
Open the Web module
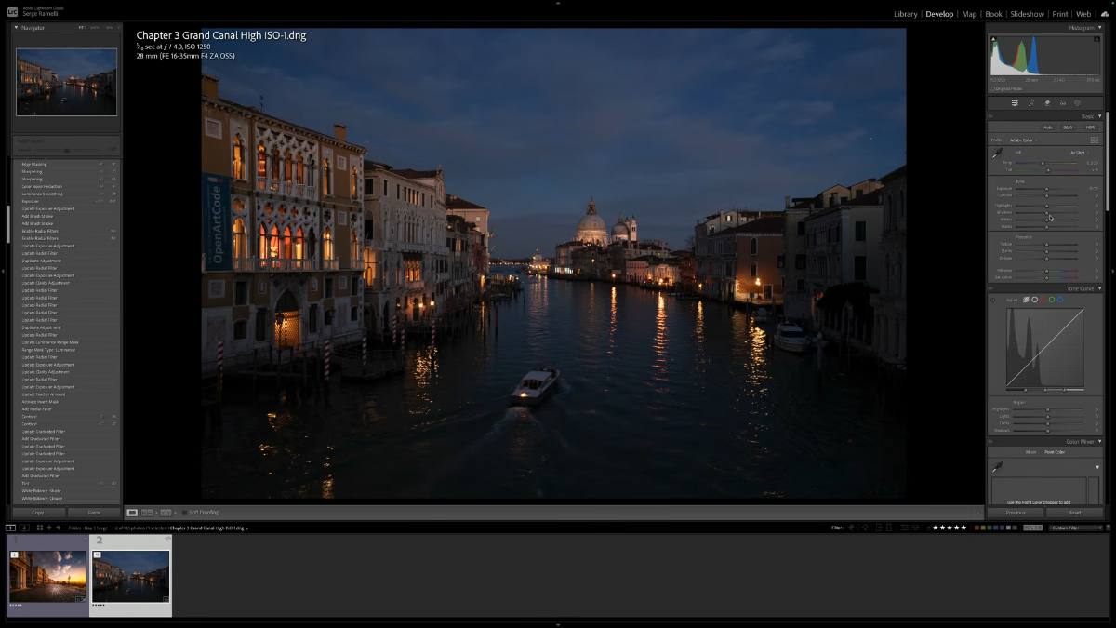click(1083, 14)
